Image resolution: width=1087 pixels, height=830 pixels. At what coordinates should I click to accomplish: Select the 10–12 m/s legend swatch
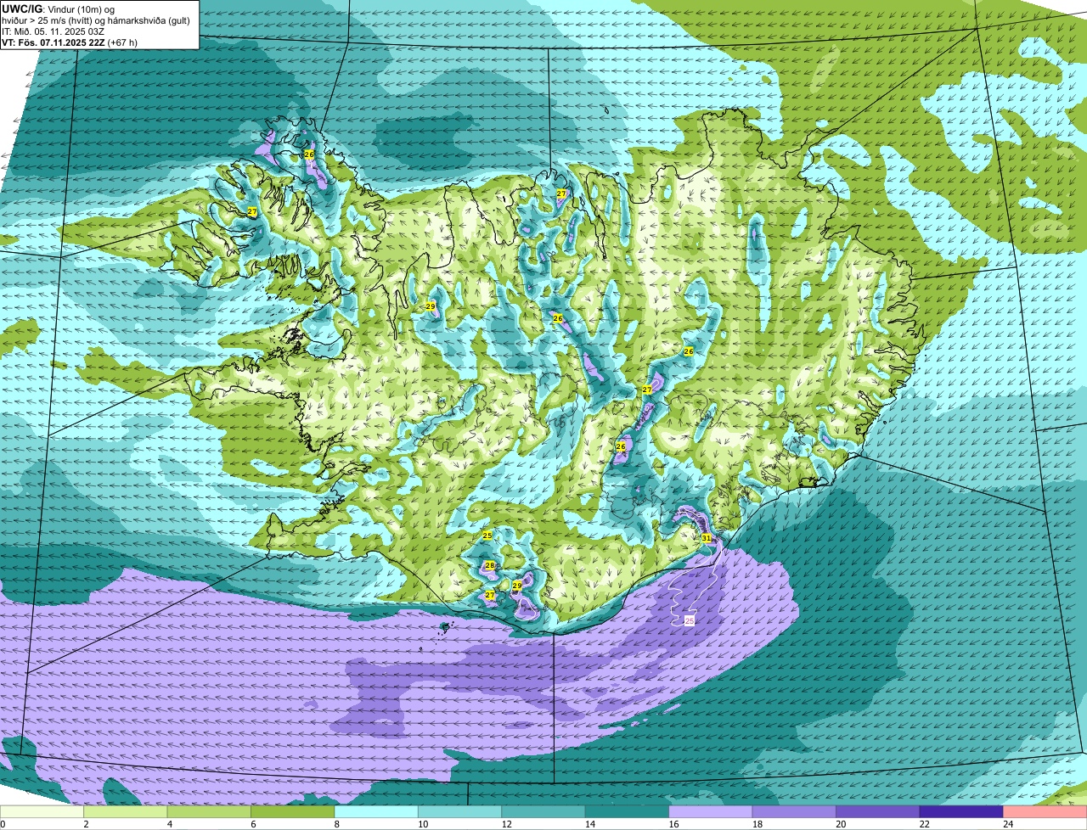point(460,811)
